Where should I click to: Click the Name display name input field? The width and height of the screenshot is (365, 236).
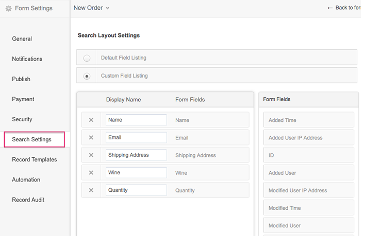(136, 120)
